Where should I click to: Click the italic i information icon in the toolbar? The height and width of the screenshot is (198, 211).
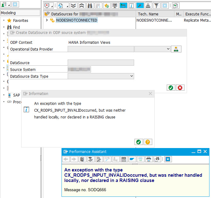[131, 6]
